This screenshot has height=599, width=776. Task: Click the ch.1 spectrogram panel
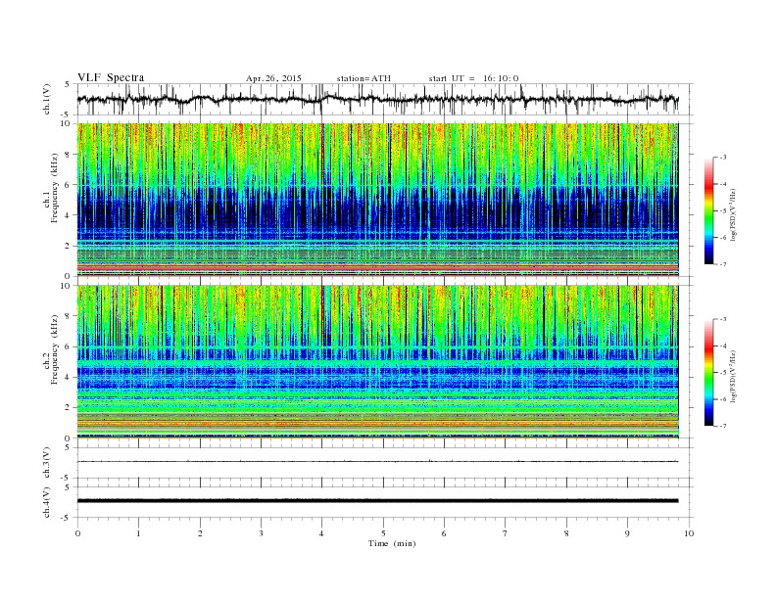[x=377, y=200]
